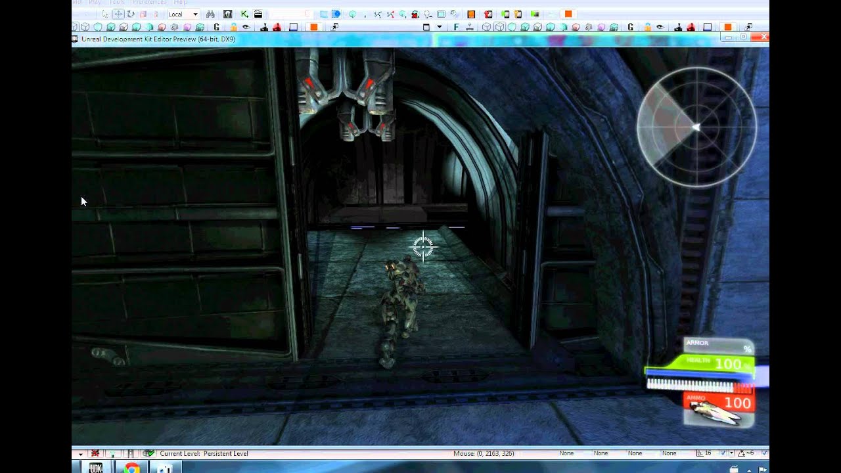Open Kismet with the green K icon
This screenshot has width=841, height=473.
[x=244, y=14]
